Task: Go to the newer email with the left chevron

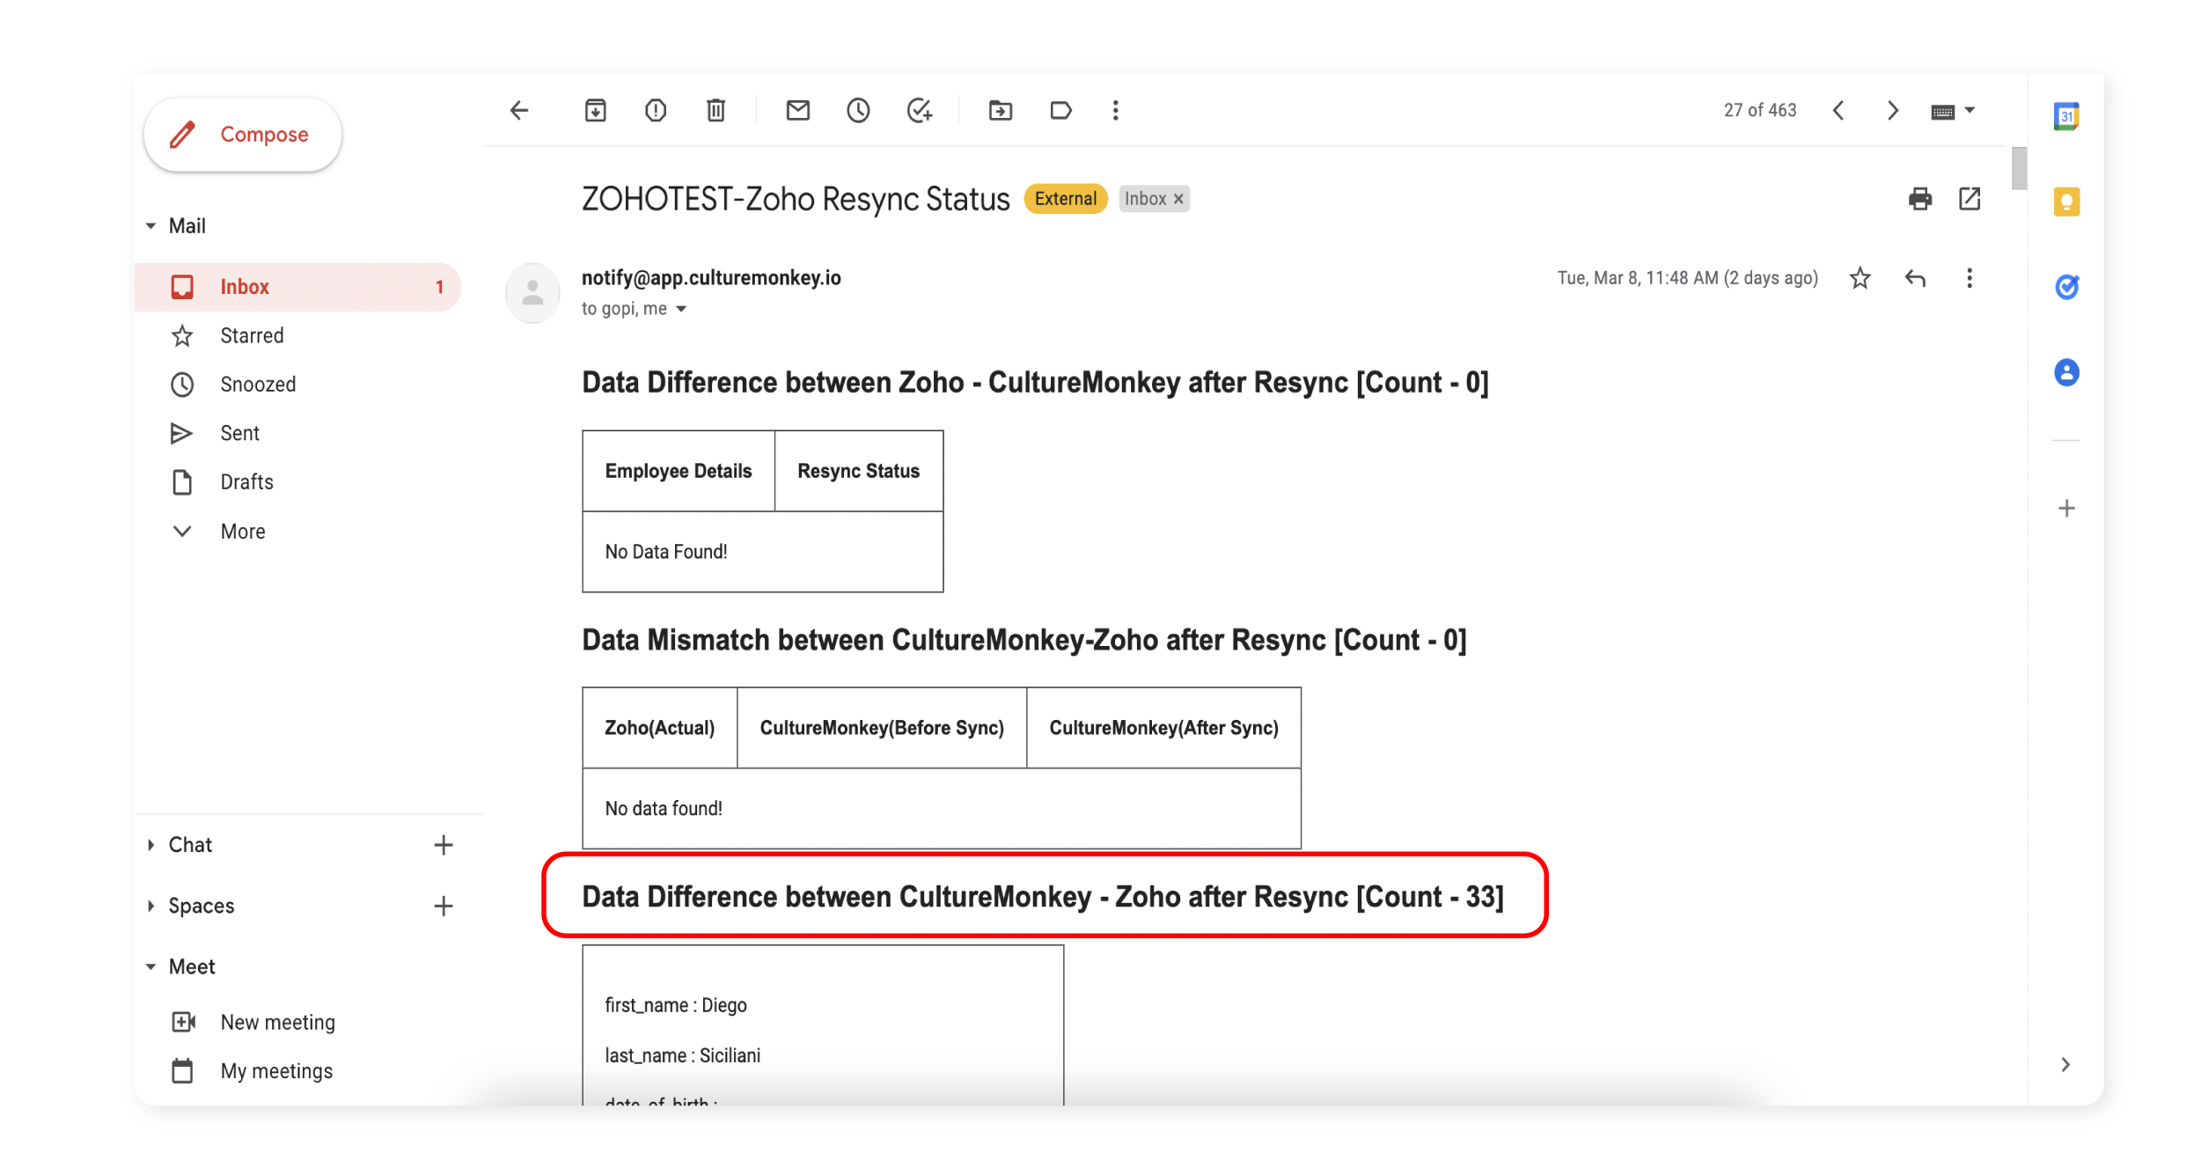Action: tap(1838, 110)
